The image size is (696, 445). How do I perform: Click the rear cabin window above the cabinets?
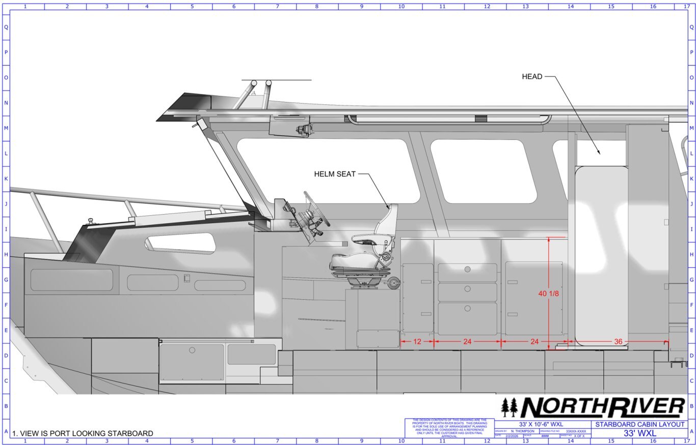pos(484,171)
